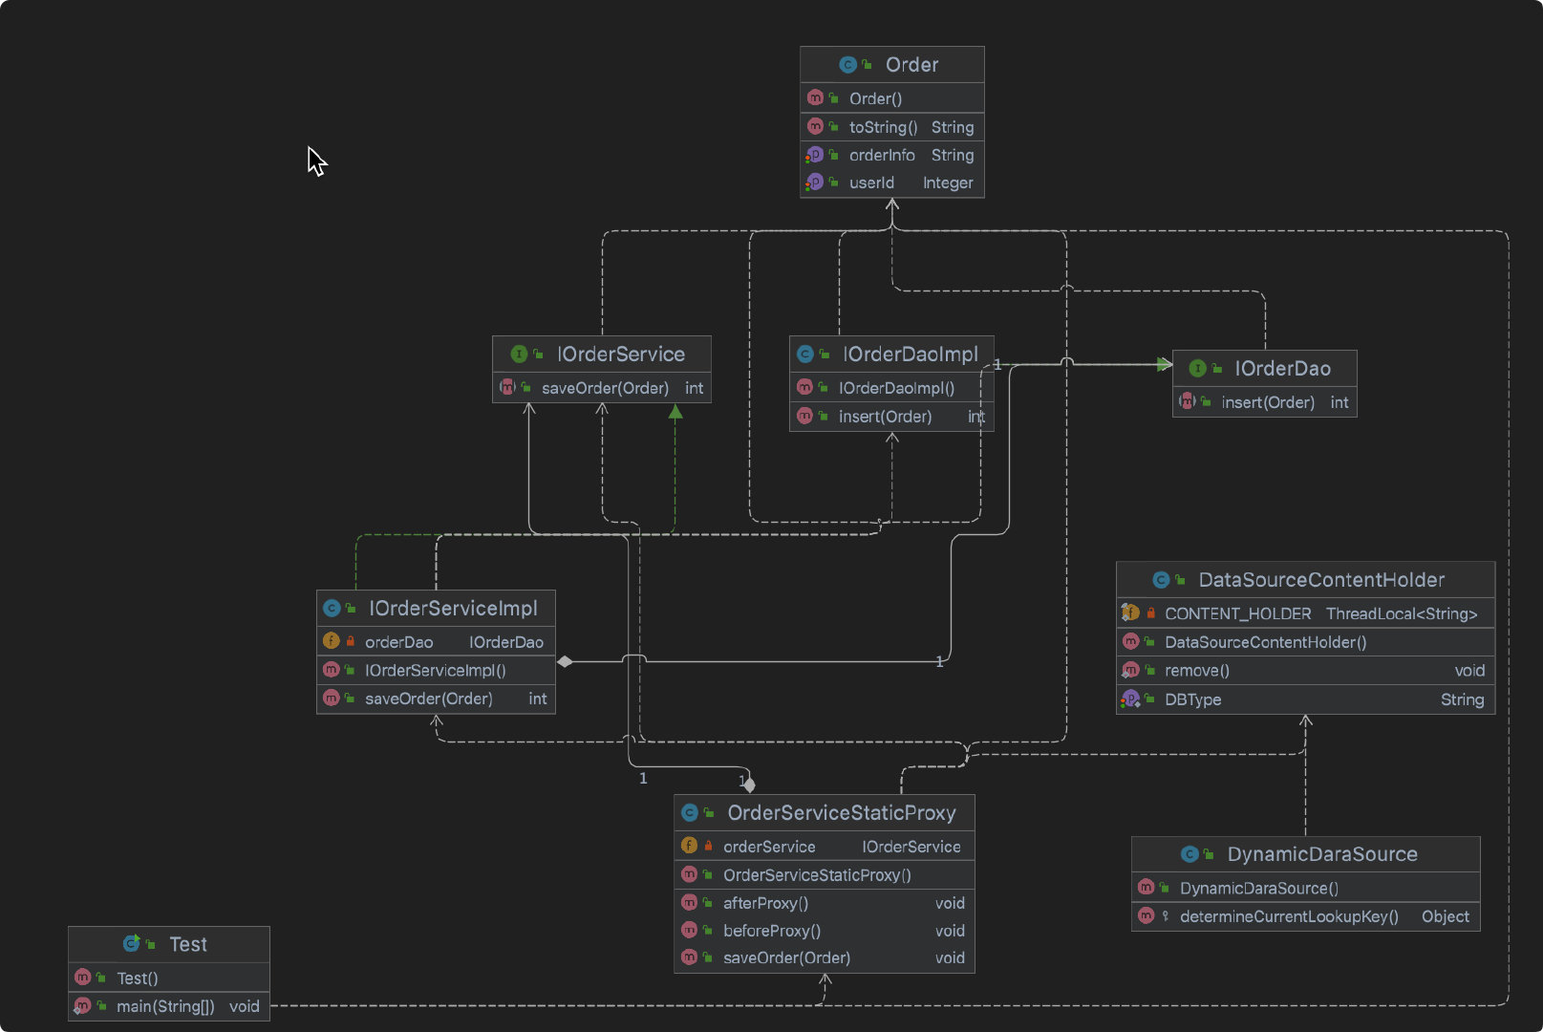The width and height of the screenshot is (1543, 1032).
Task: Select the afterProxy() void row
Action: [x=825, y=903]
